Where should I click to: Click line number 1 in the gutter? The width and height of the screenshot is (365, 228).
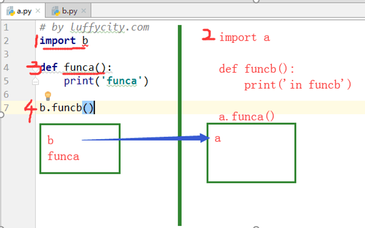(x=6, y=27)
